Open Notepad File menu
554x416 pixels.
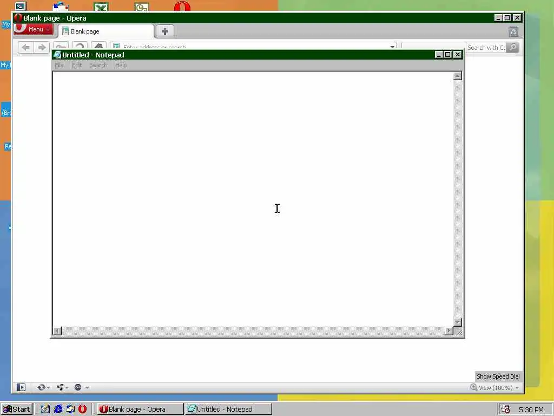point(59,65)
